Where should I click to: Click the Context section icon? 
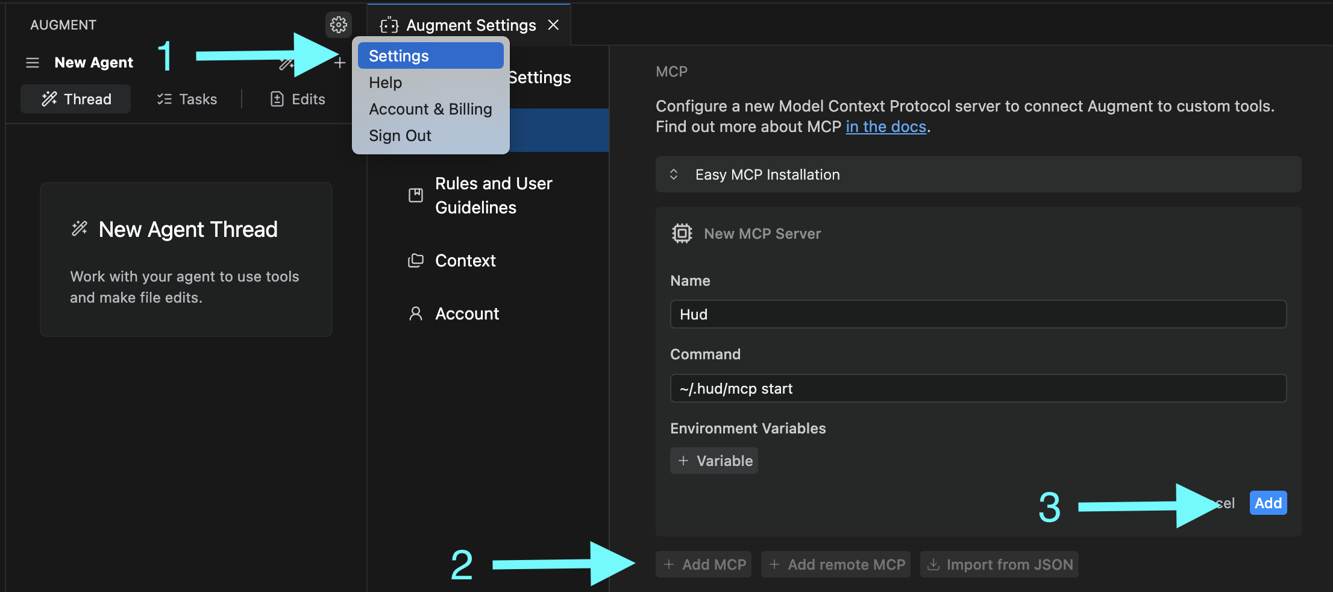click(x=416, y=260)
